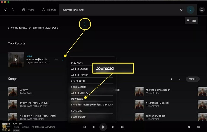Select the song title willow
This screenshot has width=207, height=132.
[24, 90]
